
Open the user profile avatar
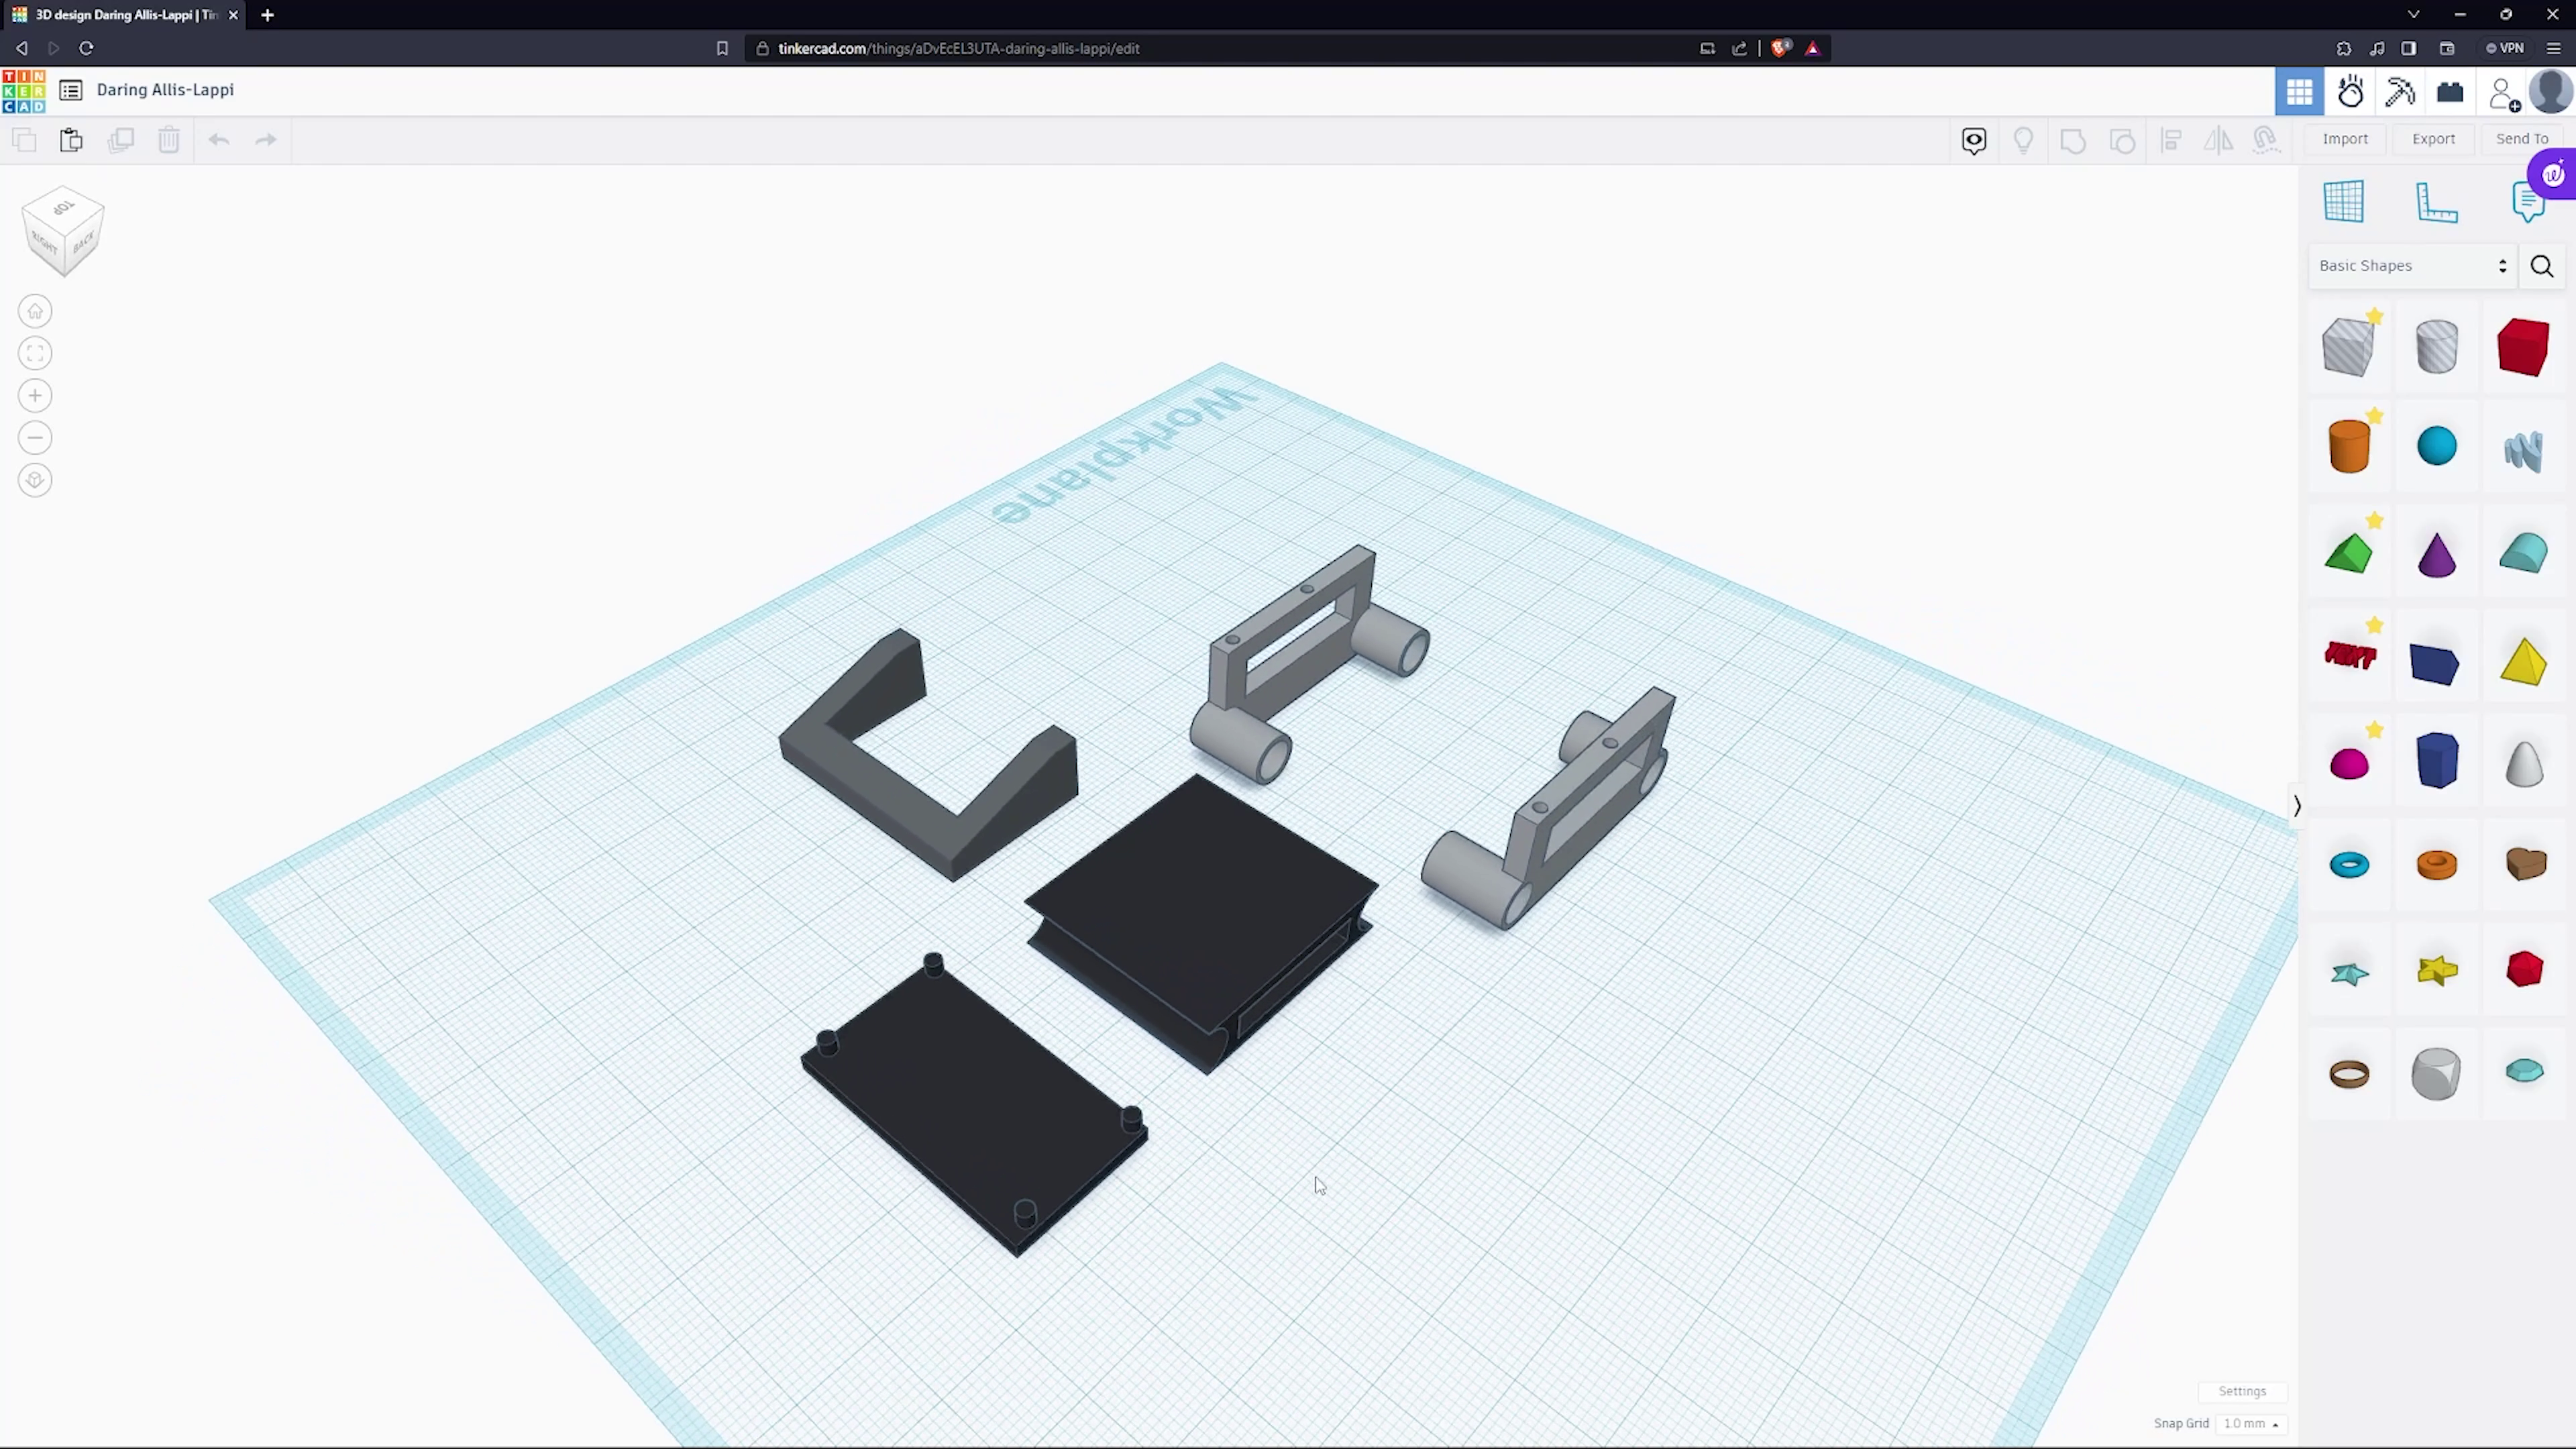tap(2550, 92)
